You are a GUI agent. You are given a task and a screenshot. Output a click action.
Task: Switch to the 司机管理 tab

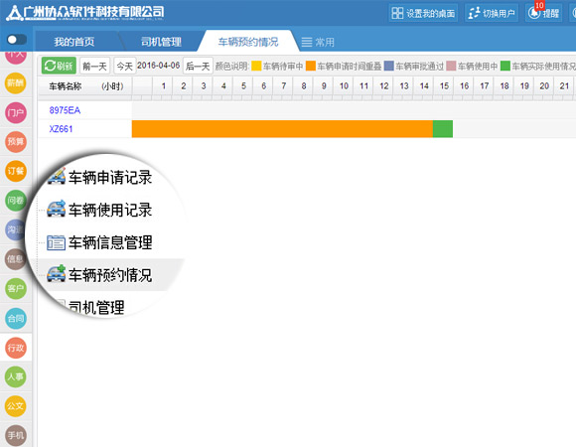(x=161, y=42)
